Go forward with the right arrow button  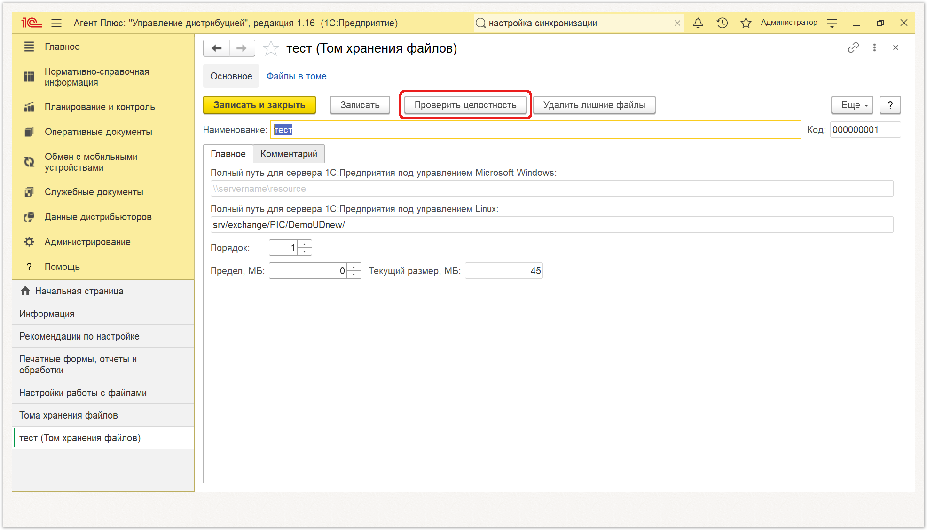[x=242, y=48]
